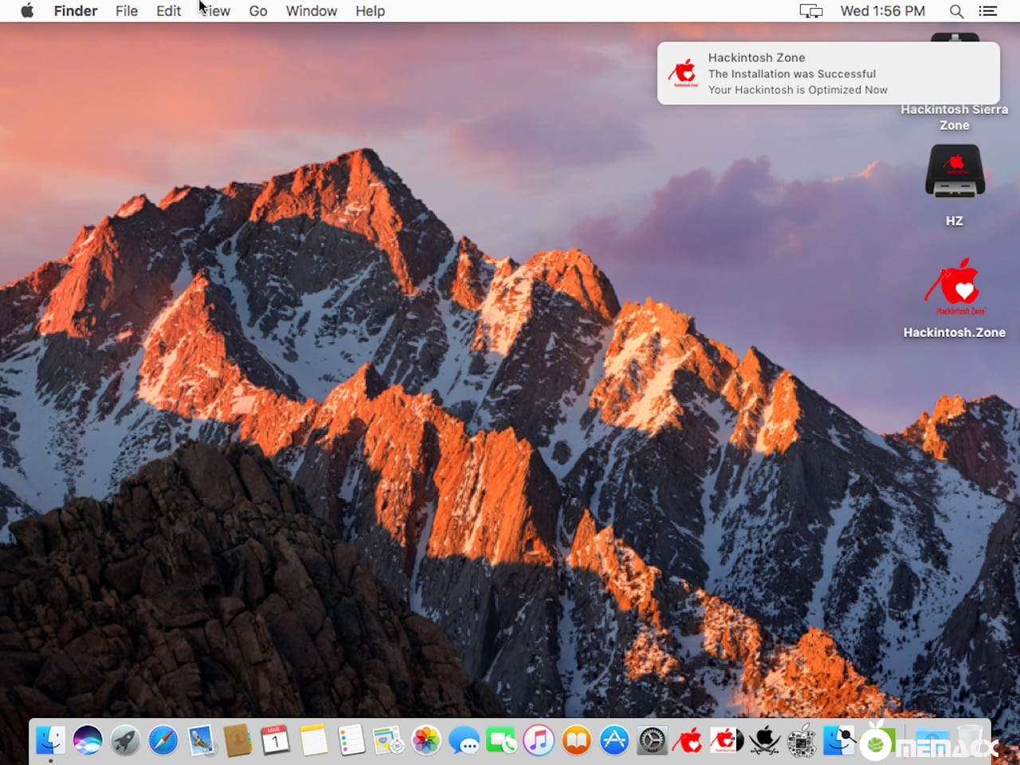
Task: Open the Go menu
Action: [257, 11]
